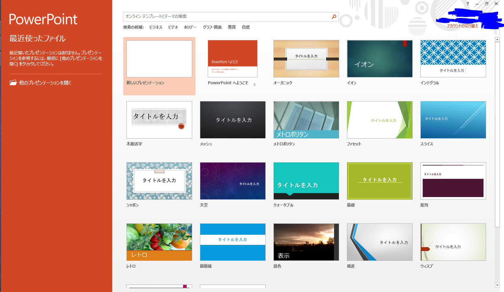Choose the オーガニック theme thumbnail

[x=306, y=59]
